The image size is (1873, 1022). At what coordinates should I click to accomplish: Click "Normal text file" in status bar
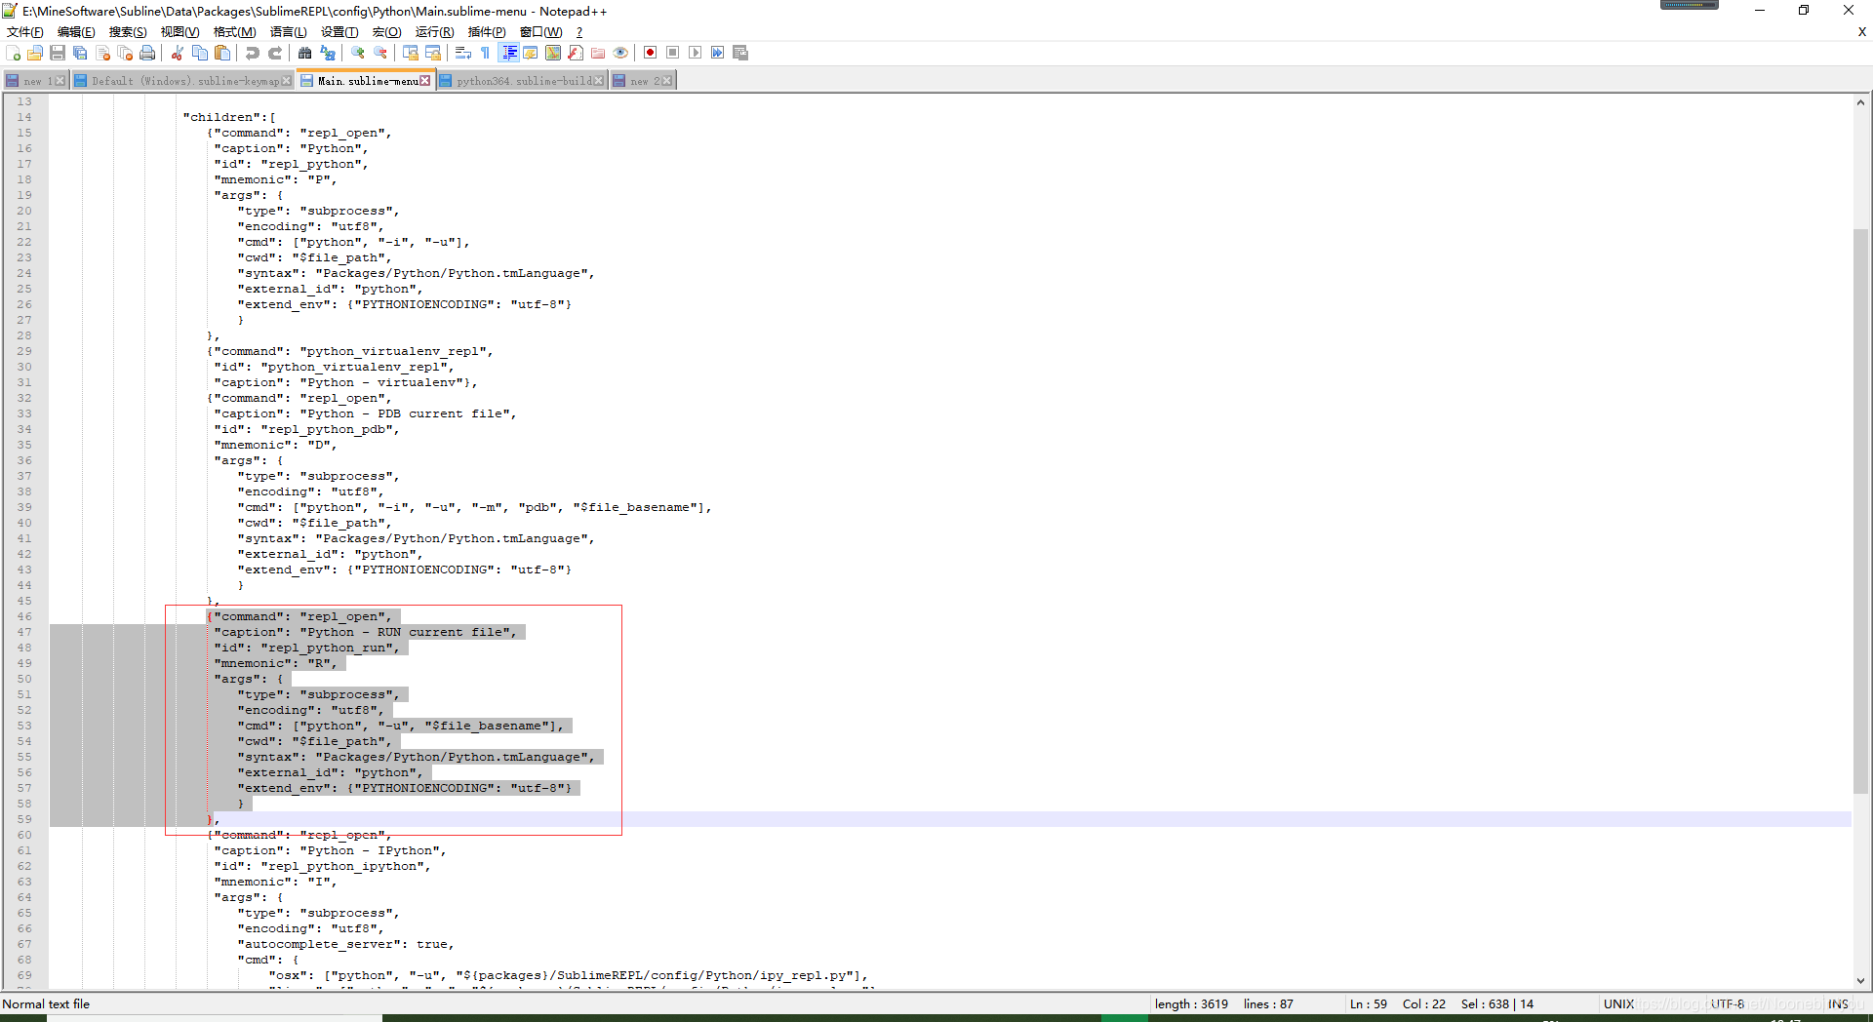pyautogui.click(x=46, y=1003)
